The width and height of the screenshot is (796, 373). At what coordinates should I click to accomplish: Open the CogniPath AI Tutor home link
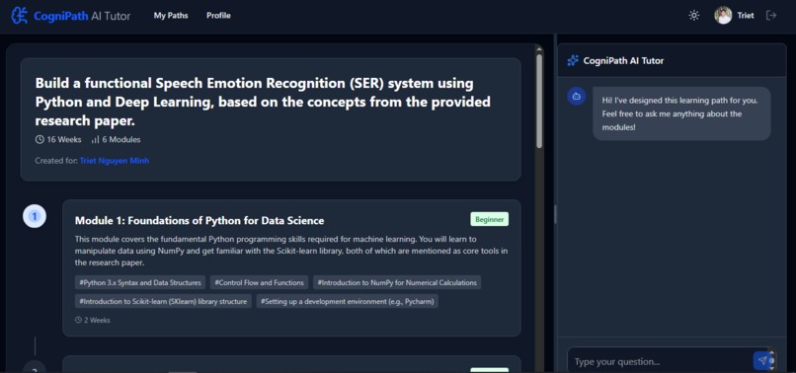tap(70, 16)
